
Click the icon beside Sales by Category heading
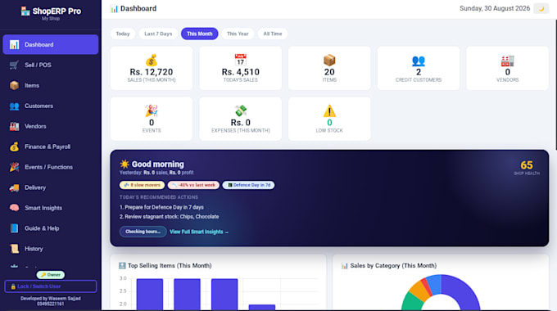coord(344,265)
